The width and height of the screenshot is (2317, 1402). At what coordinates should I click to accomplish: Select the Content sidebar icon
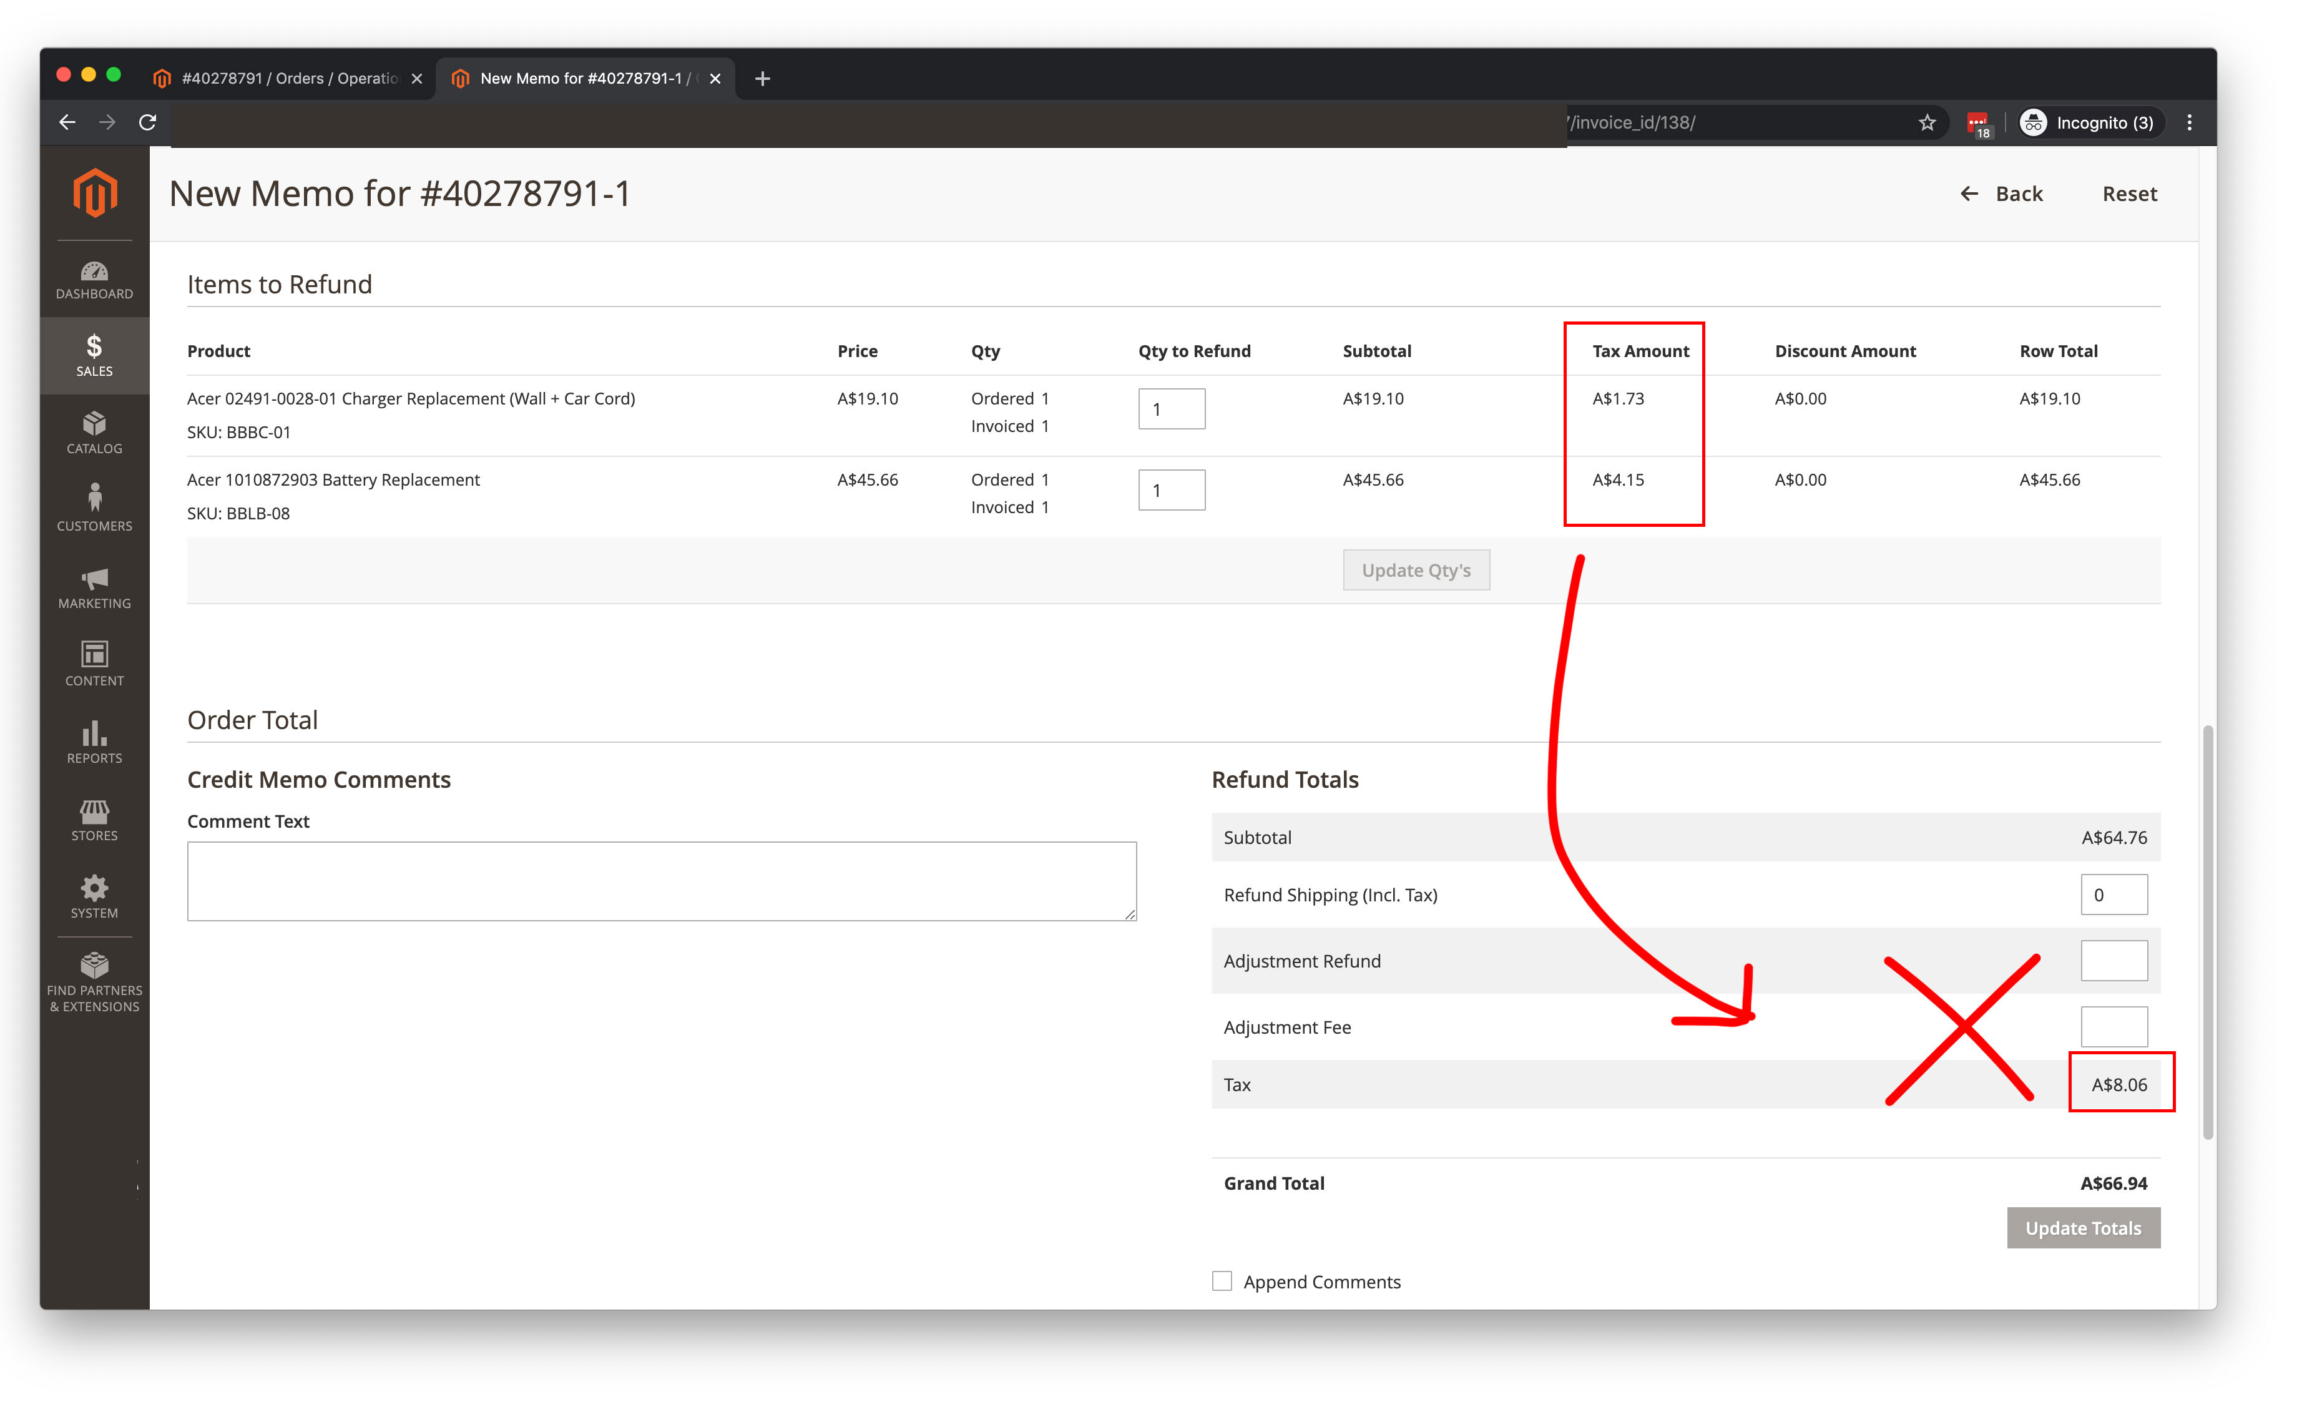pos(93,664)
